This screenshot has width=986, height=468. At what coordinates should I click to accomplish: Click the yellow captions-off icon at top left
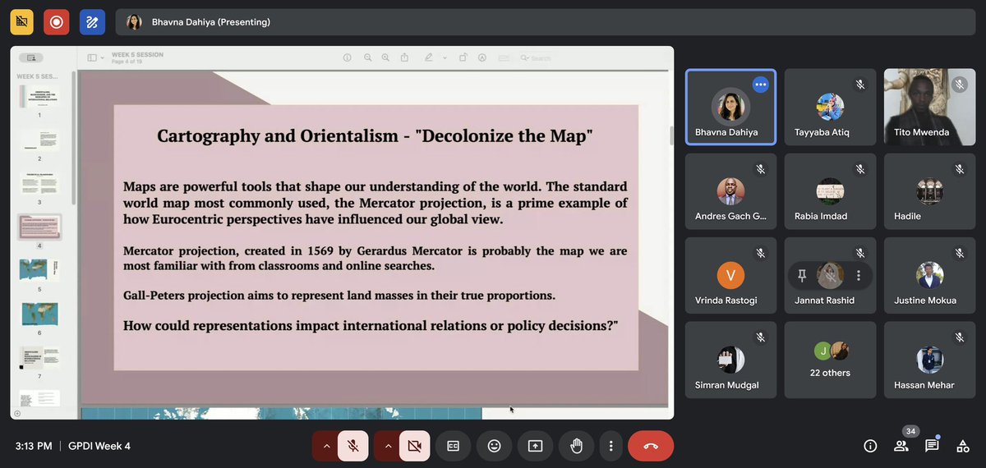click(22, 22)
